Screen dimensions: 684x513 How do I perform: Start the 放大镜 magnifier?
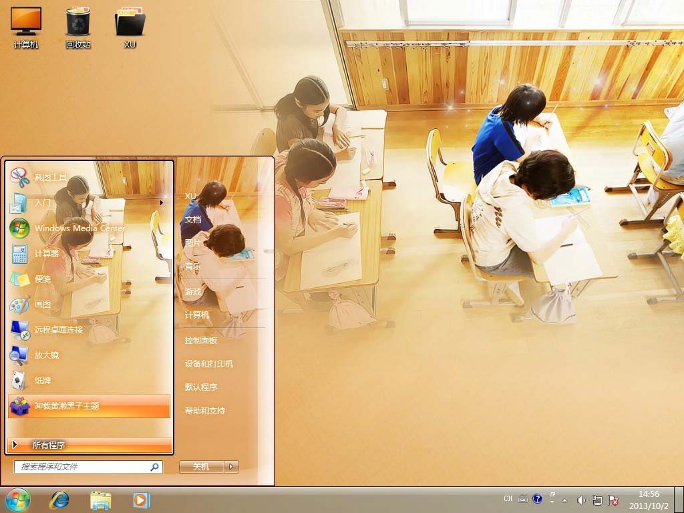(47, 355)
